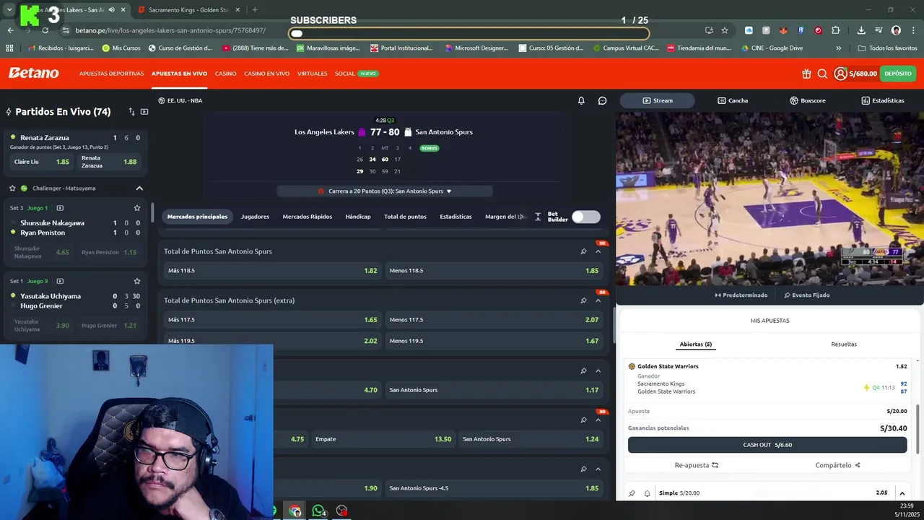This screenshot has height=520, width=924.
Task: Collapse Total de Puntos San Antonio Spurs market
Action: point(598,251)
